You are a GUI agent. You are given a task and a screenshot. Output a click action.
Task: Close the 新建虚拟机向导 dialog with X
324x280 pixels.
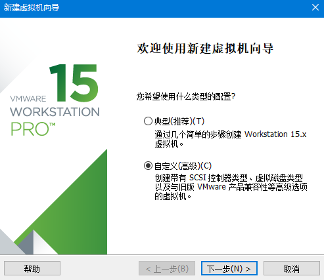tap(315, 7)
